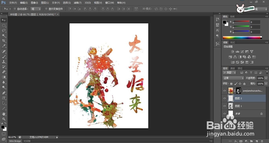Select the Dodge tool
This screenshot has height=143, width=269.
coord(4,87)
